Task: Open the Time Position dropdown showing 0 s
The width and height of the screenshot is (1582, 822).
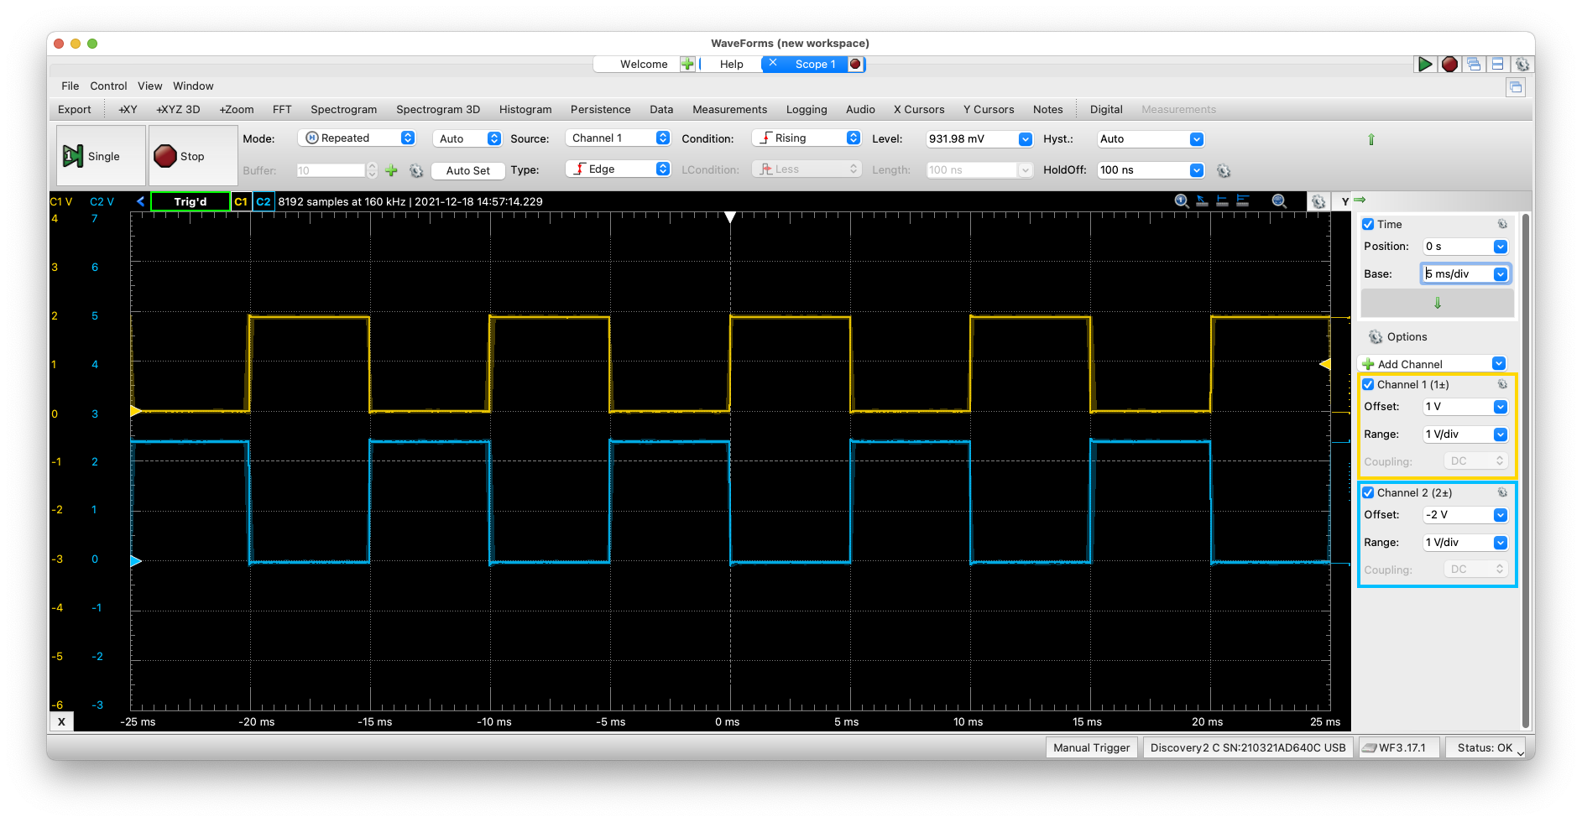Action: click(1465, 247)
